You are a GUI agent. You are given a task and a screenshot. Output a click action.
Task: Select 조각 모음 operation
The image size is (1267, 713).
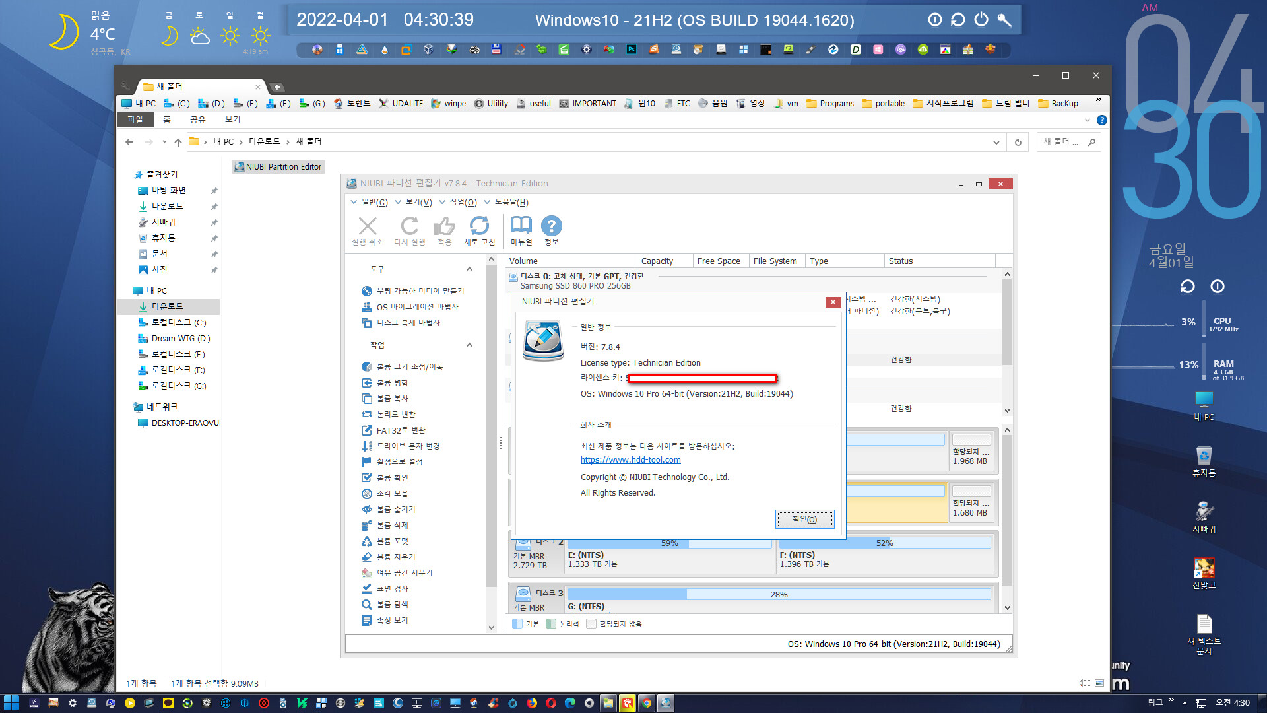click(385, 494)
